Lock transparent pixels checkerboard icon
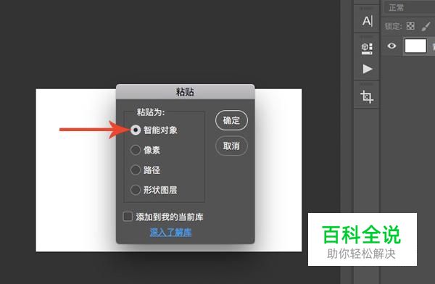Image resolution: width=435 pixels, height=284 pixels. 410,26
